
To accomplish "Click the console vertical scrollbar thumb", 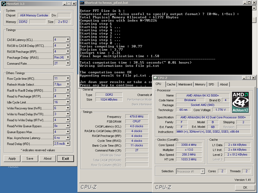I will pos(254,20).
